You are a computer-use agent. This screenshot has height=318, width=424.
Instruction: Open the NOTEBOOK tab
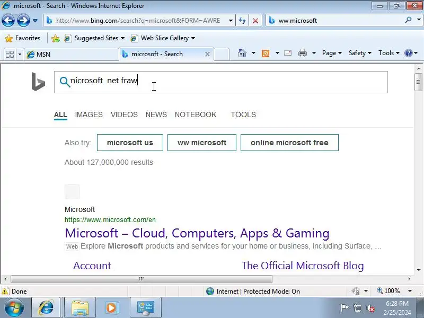click(x=196, y=114)
